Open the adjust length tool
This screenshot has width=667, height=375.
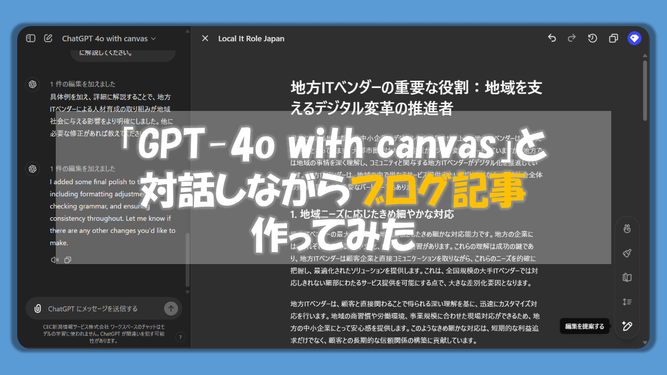point(627,302)
